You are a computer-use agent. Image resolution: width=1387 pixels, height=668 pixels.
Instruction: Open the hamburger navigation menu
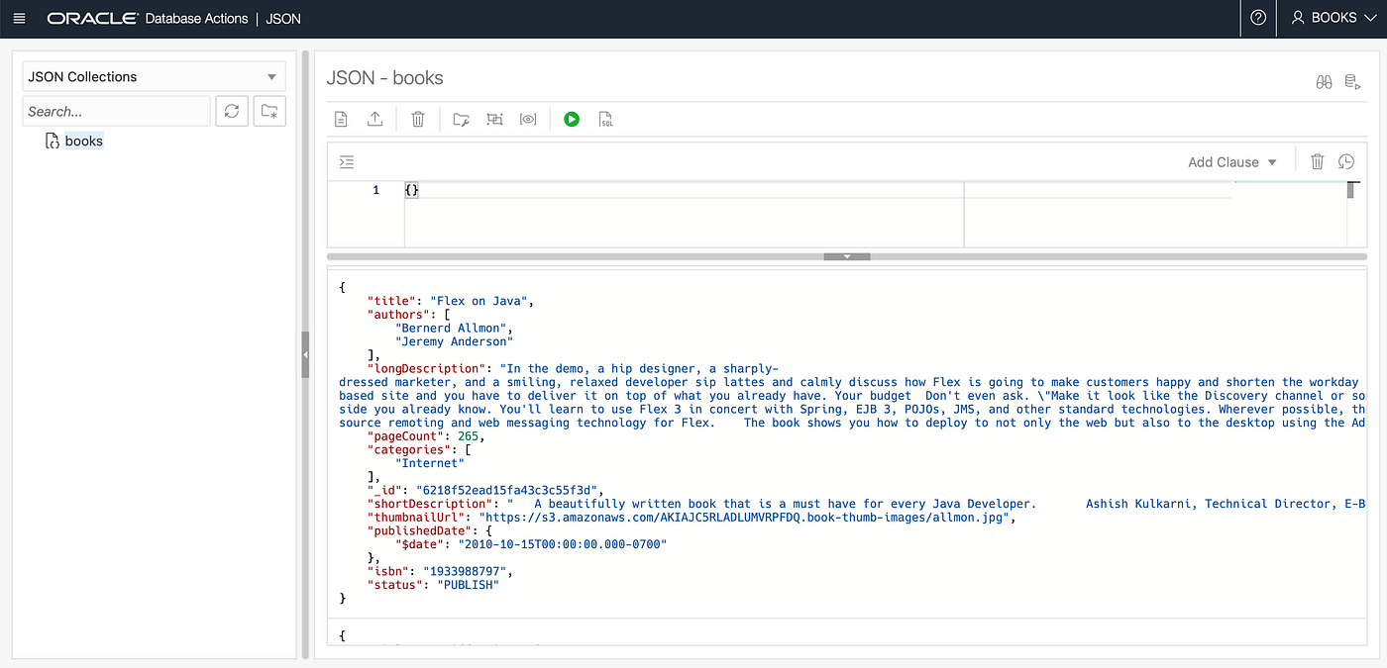(x=20, y=18)
